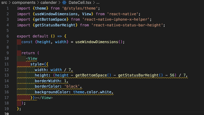The image size is (204, 115).
Task: Click the closing </View> tag on line 17
Action: (45, 98)
